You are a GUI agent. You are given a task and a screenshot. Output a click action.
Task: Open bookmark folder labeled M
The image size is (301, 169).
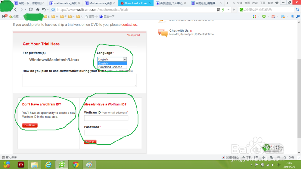point(55,17)
